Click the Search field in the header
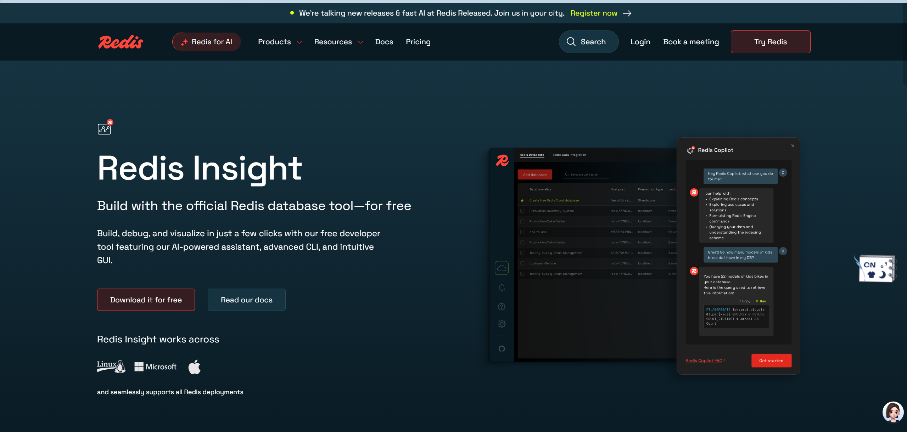Viewport: 907px width, 432px height. click(588, 42)
